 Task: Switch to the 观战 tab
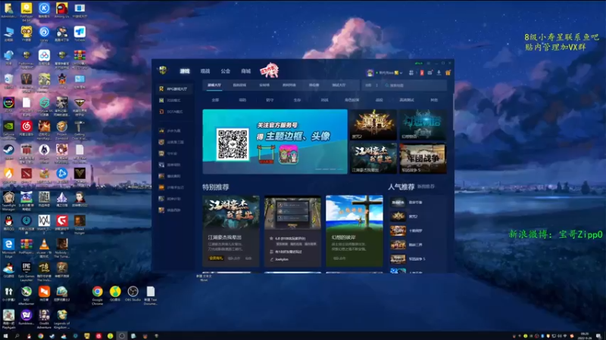pos(205,71)
